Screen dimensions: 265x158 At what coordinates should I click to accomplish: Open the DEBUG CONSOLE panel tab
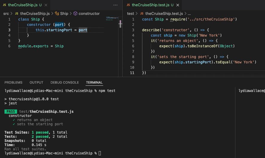click(65, 82)
